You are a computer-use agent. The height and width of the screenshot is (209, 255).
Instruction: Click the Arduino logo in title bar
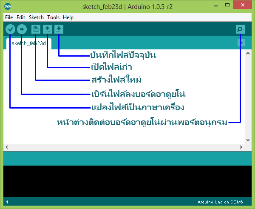pyautogui.click(x=8, y=6)
